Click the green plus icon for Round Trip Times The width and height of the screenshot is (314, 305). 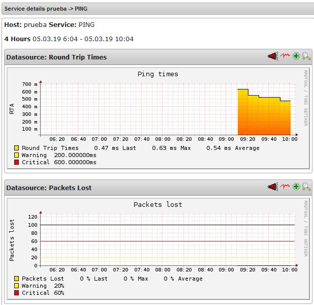point(296,56)
